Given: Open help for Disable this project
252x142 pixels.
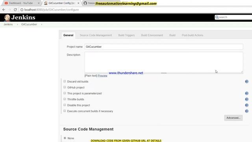Looking at the screenshot, I should pos(246,105).
